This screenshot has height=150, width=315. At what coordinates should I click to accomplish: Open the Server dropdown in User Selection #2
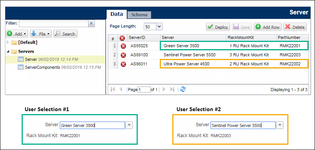pos(280,125)
